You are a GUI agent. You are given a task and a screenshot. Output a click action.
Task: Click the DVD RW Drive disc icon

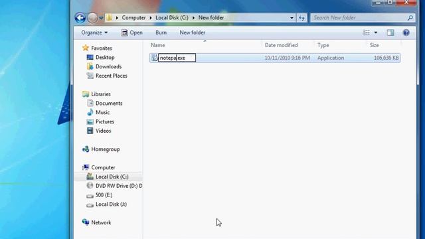tap(90, 186)
